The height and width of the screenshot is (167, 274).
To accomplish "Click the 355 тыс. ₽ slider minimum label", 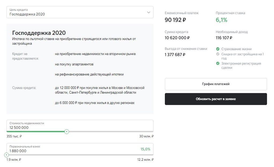I will [x=14, y=136].
